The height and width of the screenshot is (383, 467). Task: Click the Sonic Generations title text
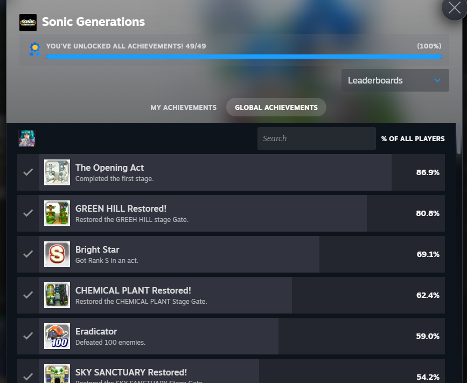tap(93, 22)
